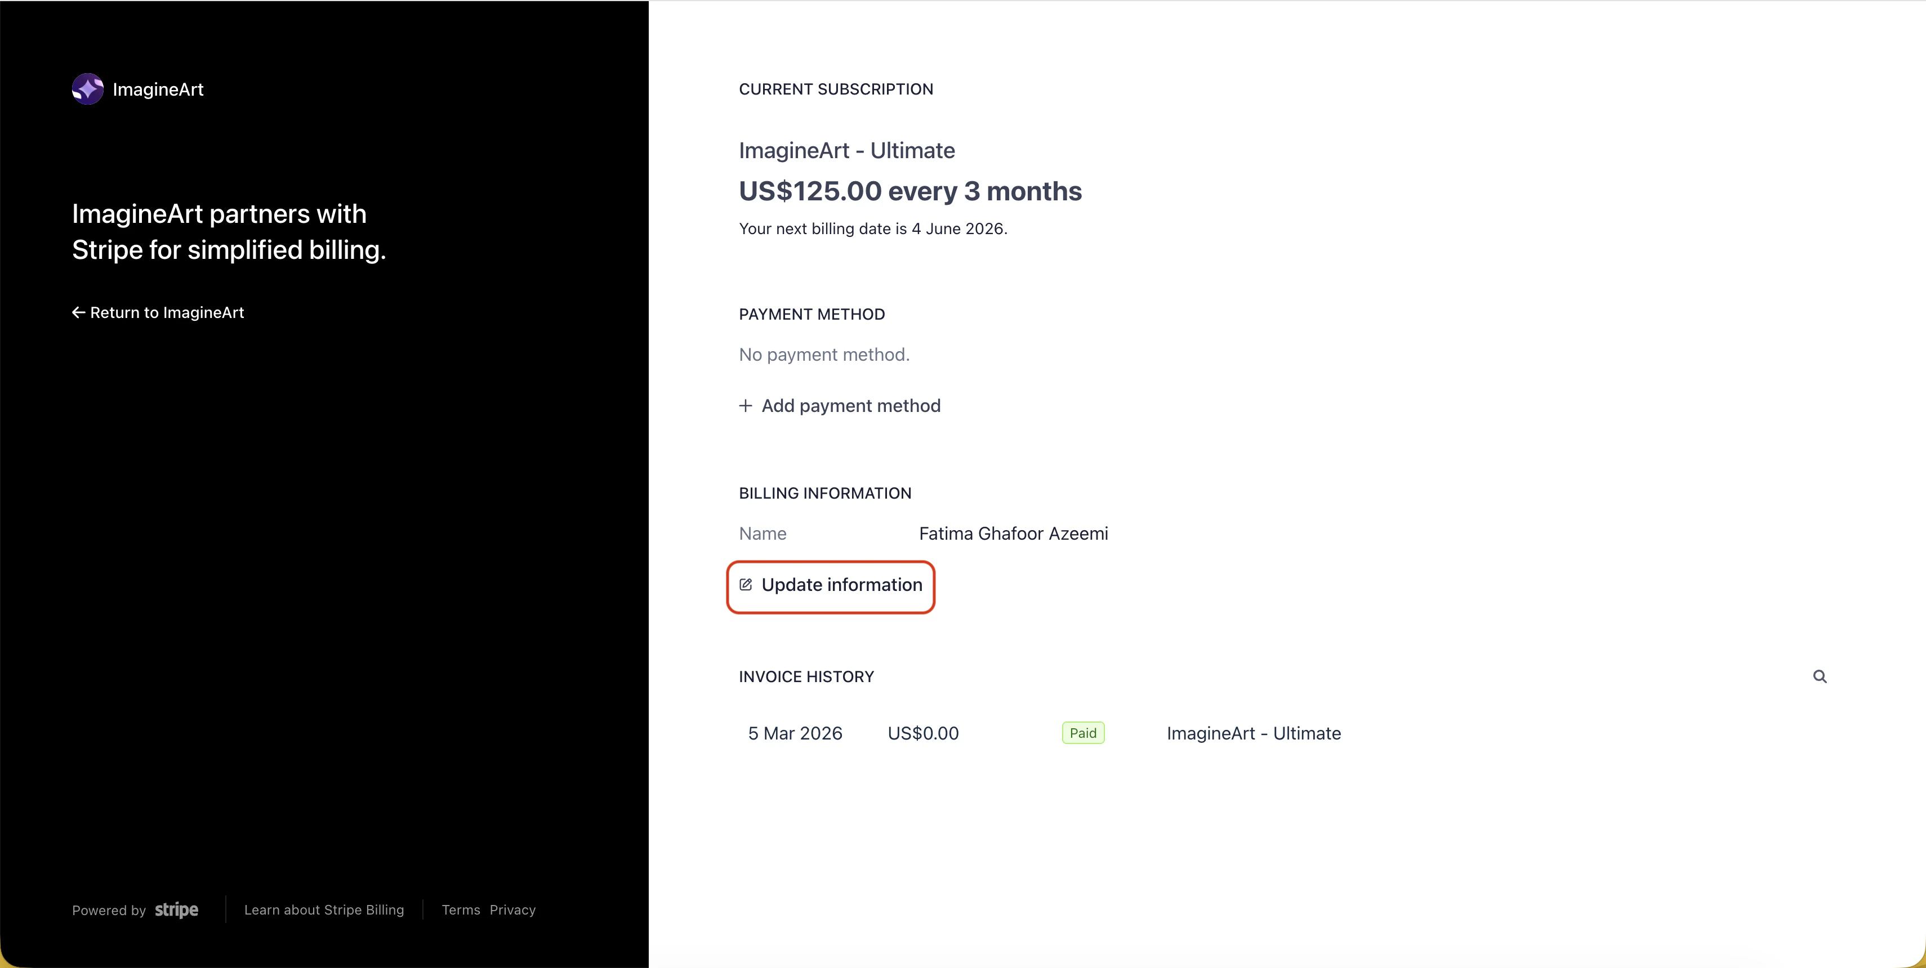The height and width of the screenshot is (968, 1926).
Task: Open Learn about Stripe Billing link
Action: (x=324, y=909)
